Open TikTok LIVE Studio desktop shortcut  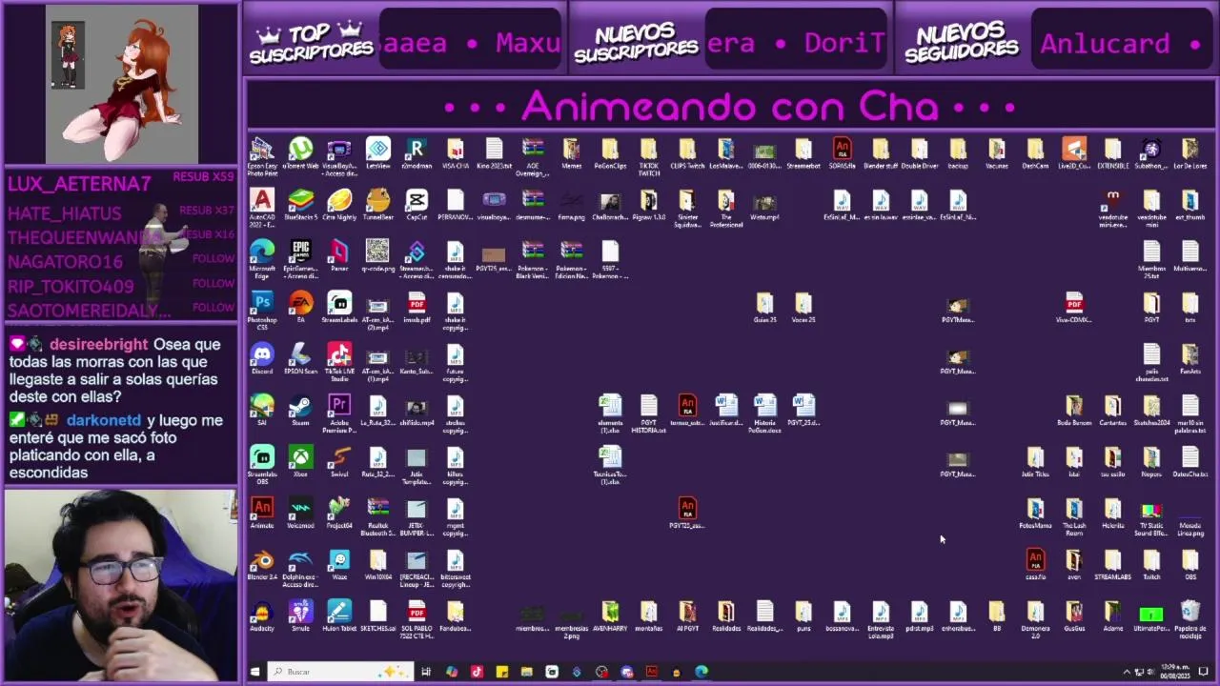coord(339,363)
